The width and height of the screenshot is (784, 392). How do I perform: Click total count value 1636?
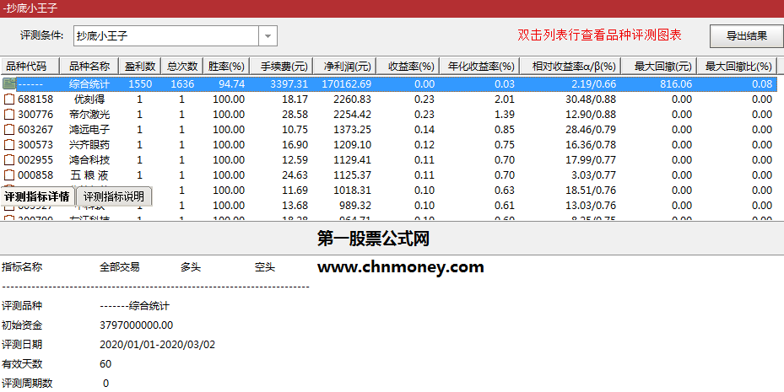(x=182, y=84)
